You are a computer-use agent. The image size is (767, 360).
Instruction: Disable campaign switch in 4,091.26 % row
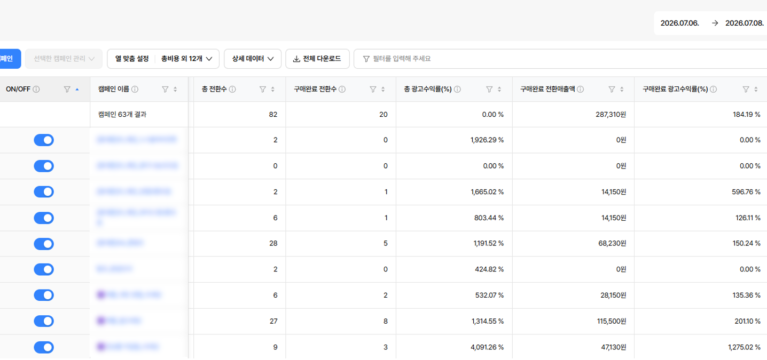click(44, 347)
